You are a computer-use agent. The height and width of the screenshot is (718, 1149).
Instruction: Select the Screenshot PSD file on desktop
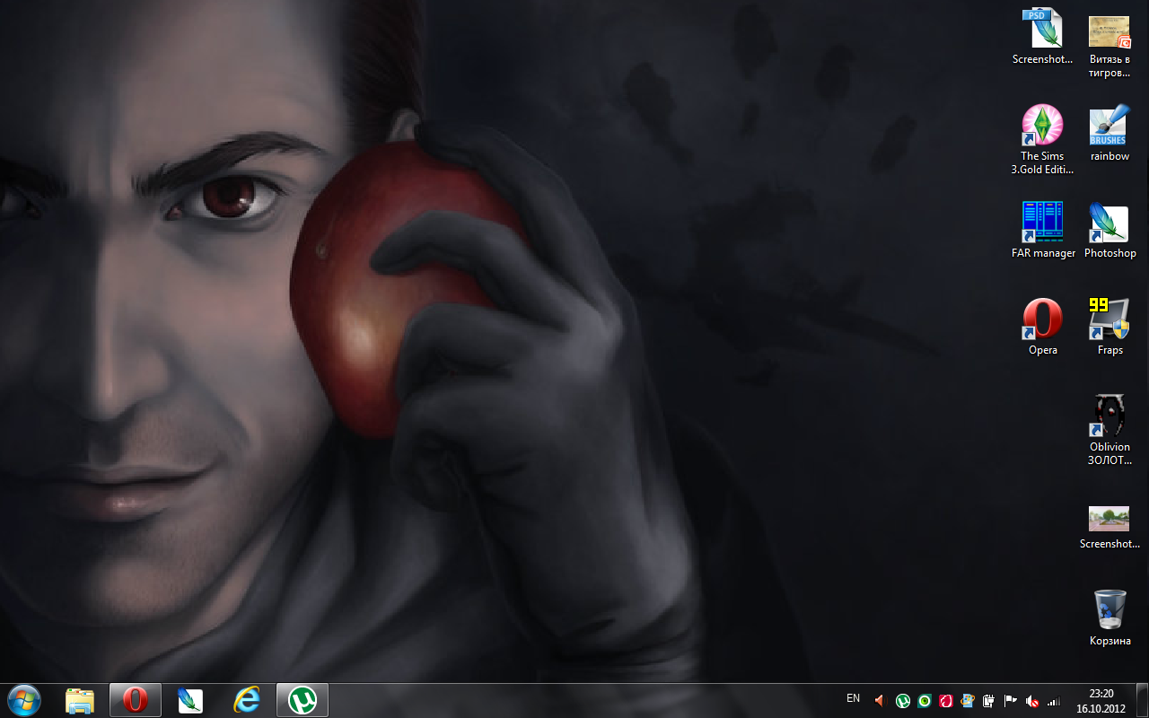[x=1042, y=29]
